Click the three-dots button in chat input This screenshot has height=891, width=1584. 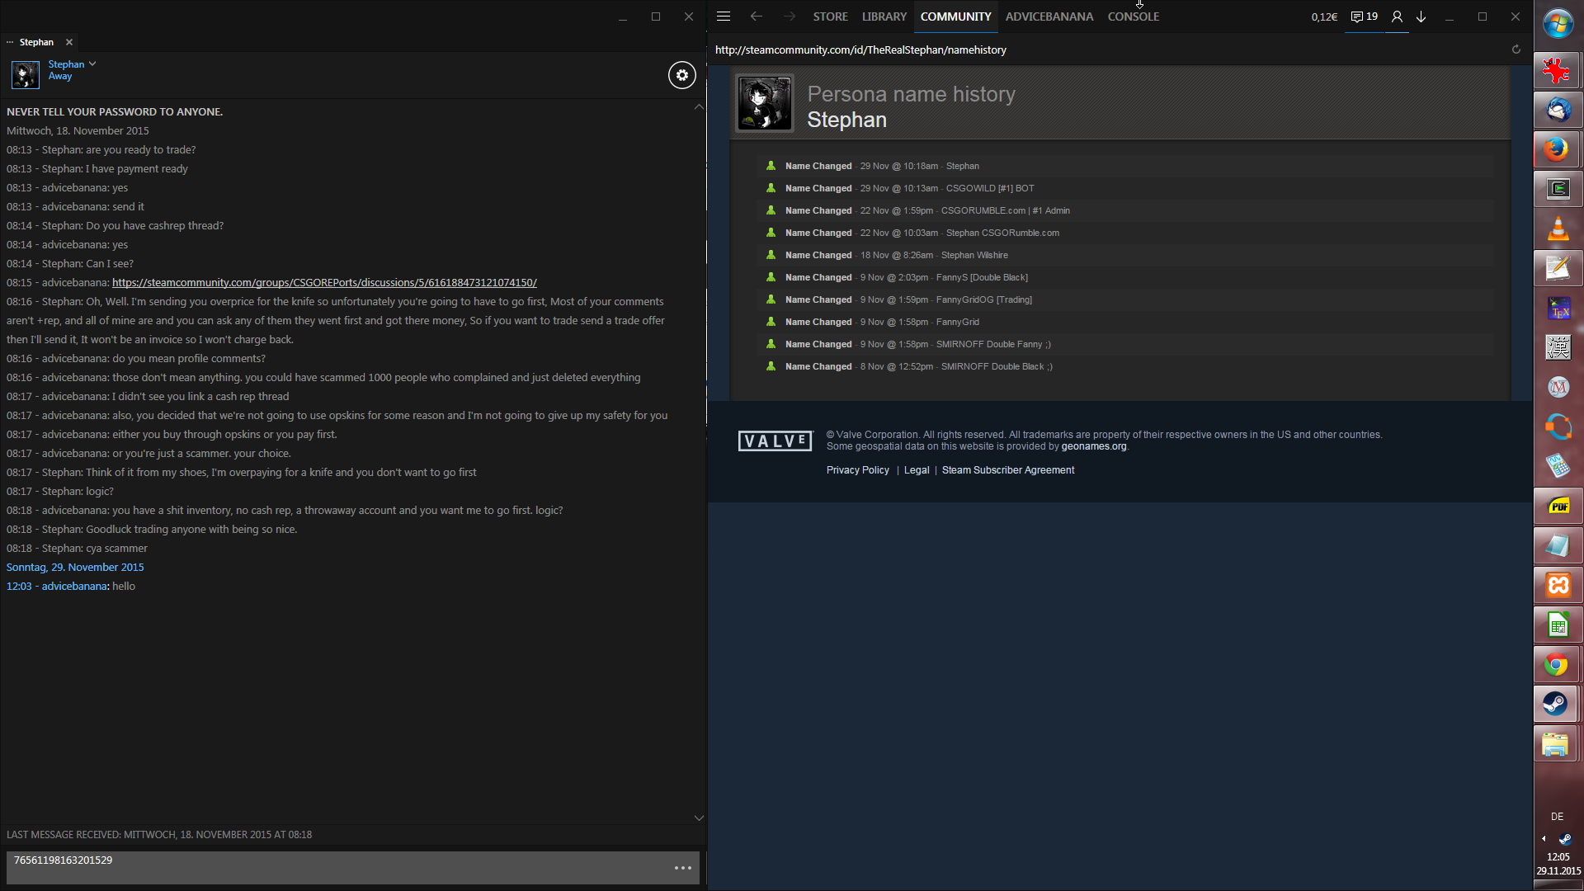click(x=683, y=868)
